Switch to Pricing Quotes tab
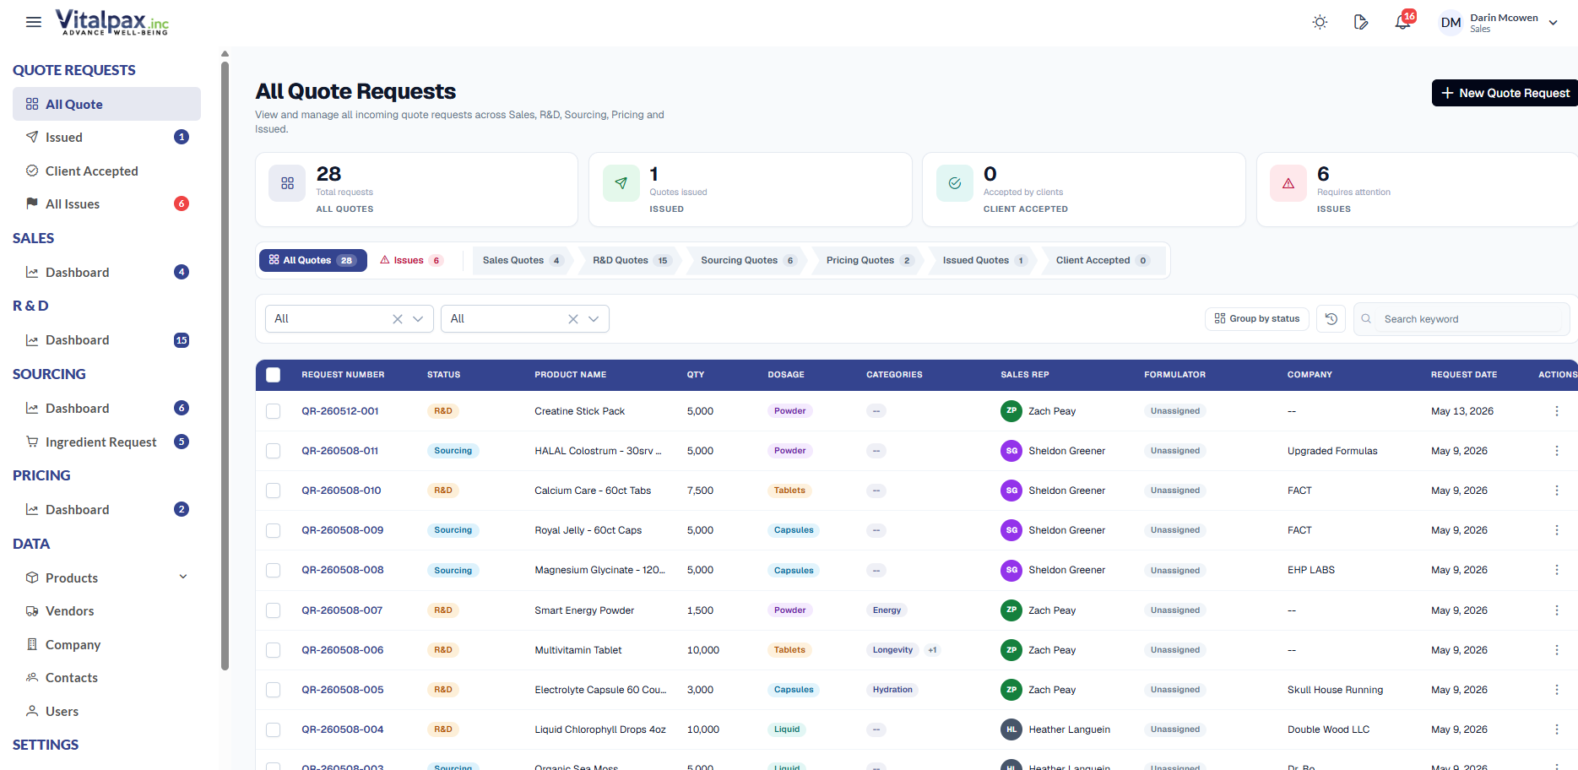Viewport: 1578px width, 770px height. (x=870, y=260)
